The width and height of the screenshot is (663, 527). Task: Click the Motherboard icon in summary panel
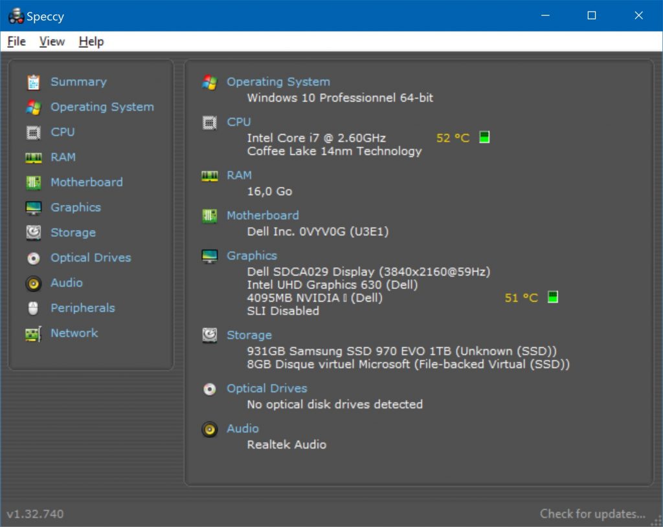coord(209,216)
